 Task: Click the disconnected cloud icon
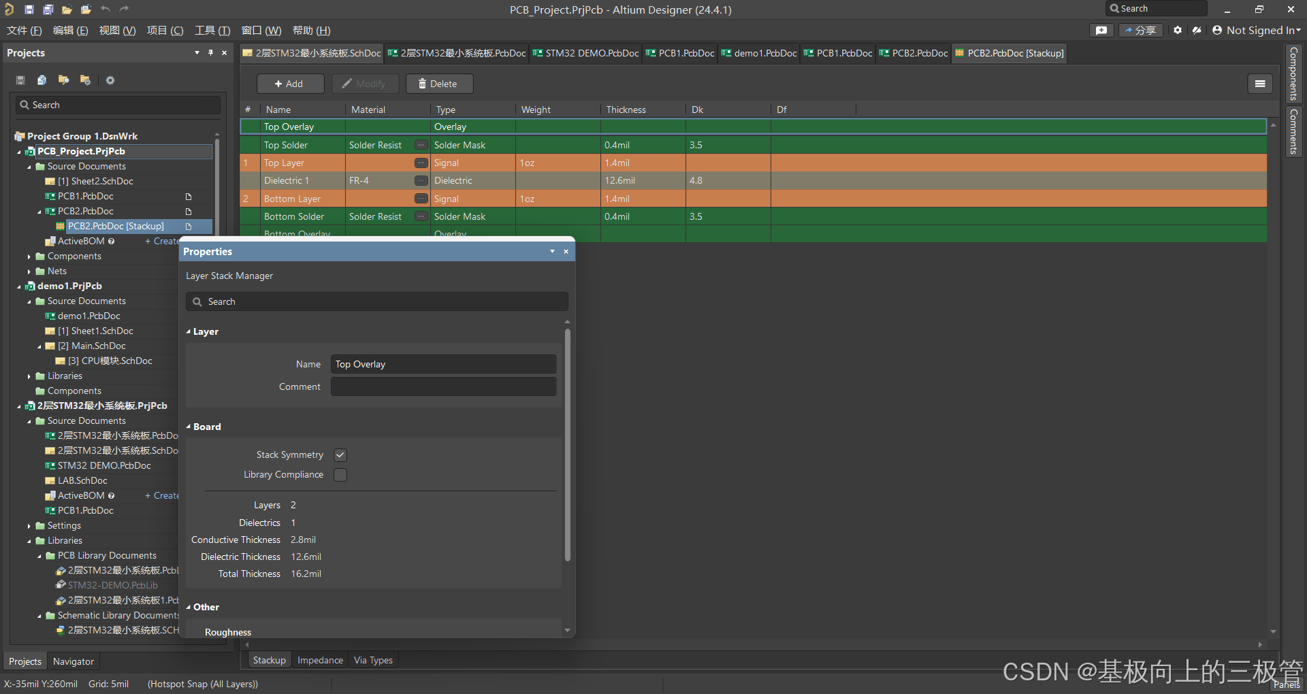point(1197,30)
